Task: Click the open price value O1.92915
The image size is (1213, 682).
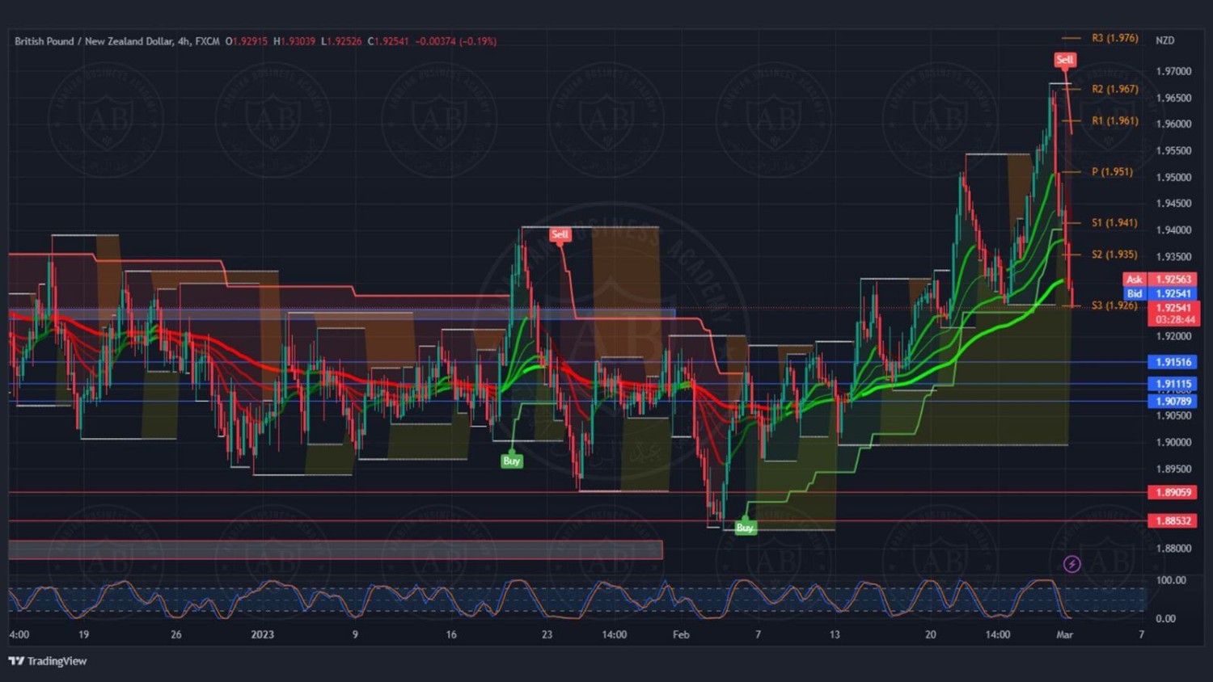Action: (x=246, y=41)
